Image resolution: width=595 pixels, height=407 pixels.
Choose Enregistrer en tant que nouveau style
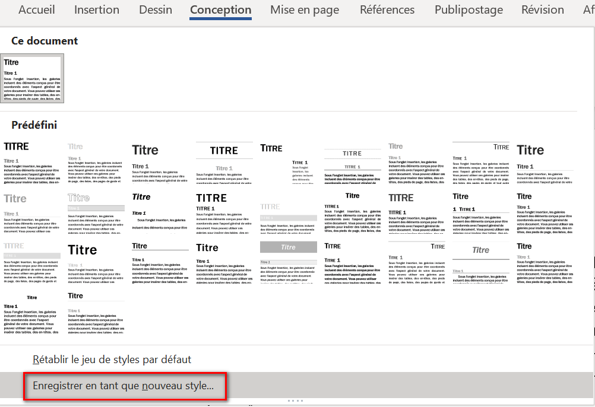[x=123, y=386]
